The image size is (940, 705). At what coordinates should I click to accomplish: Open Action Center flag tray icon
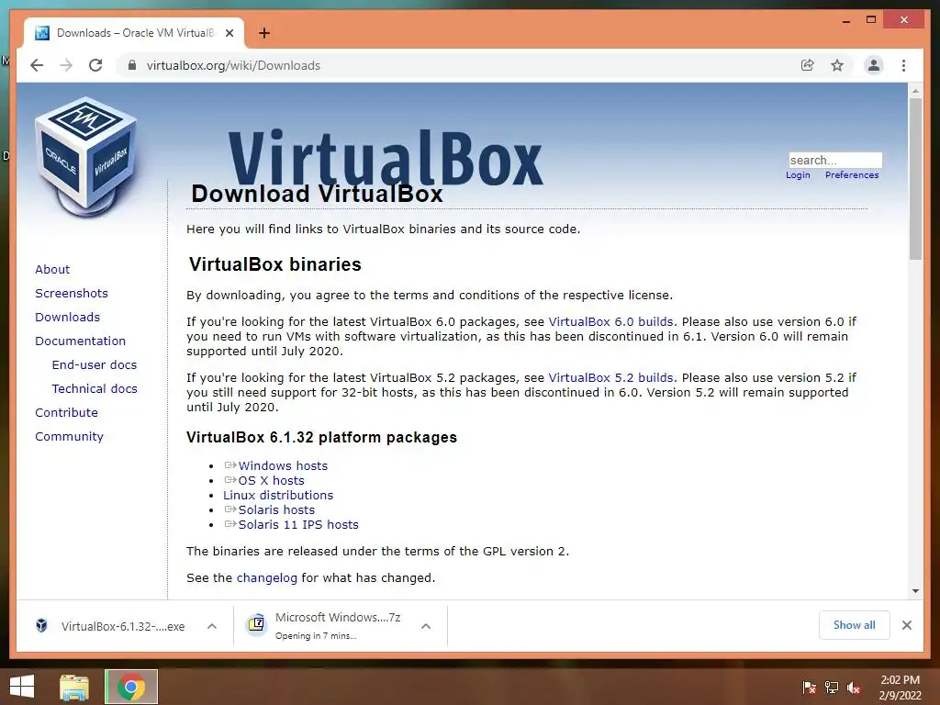[x=810, y=688]
